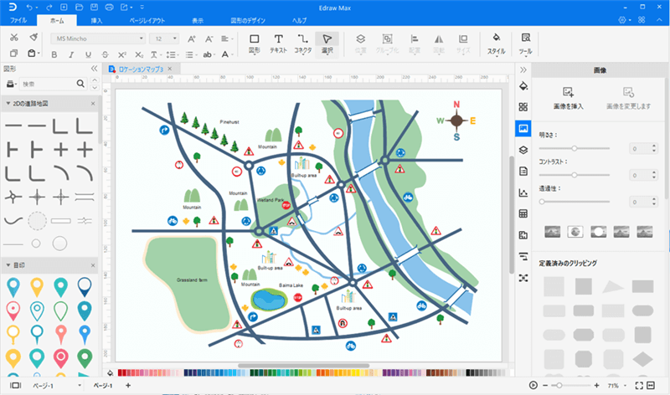Viewport: 670px width, 395px height.
Task: Toggle Italic text formatting
Action: (x=70, y=54)
